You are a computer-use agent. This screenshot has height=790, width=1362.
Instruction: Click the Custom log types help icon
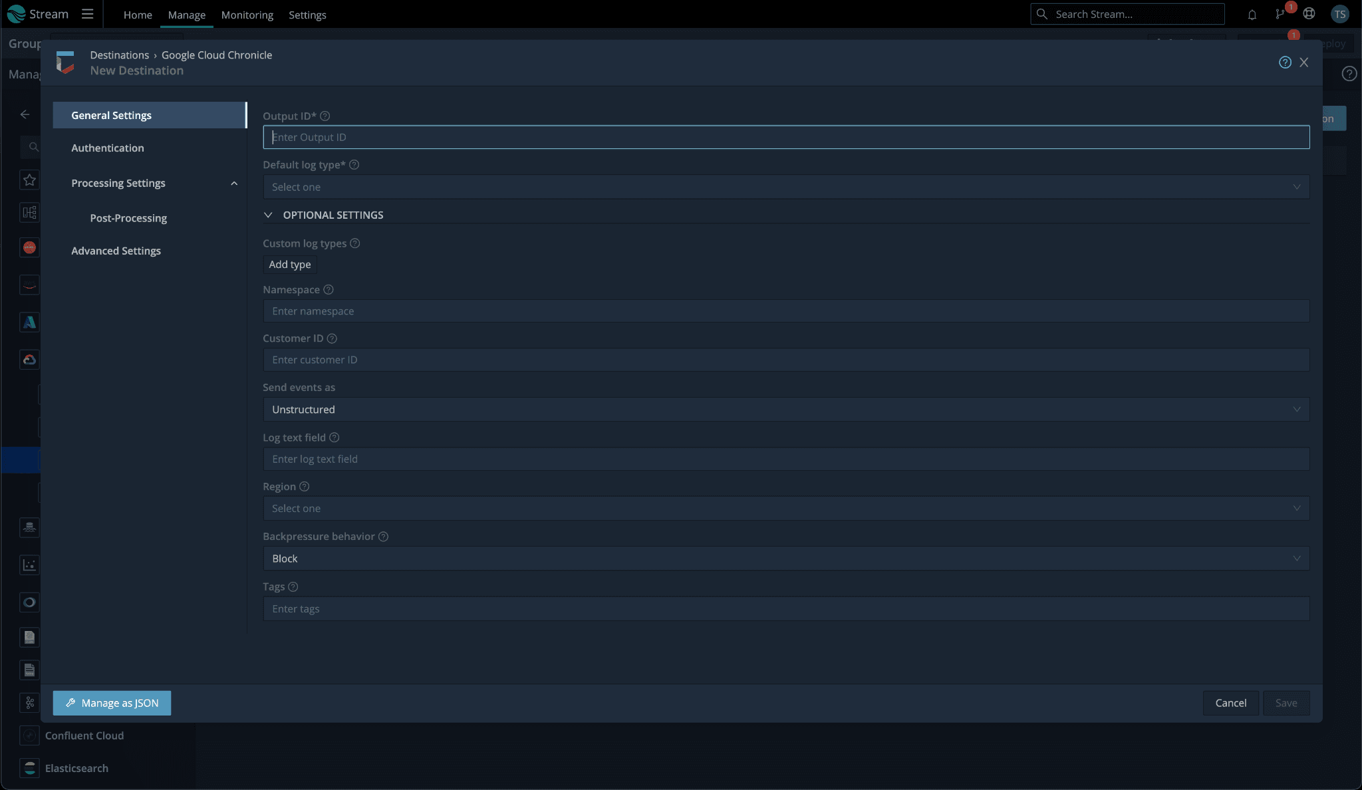point(355,243)
